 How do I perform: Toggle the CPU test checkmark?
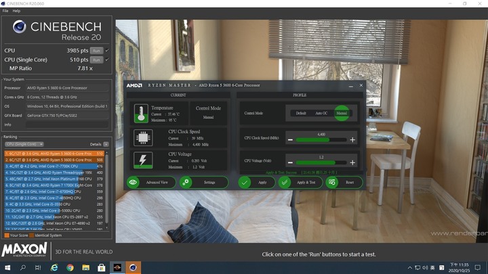pyautogui.click(x=107, y=50)
